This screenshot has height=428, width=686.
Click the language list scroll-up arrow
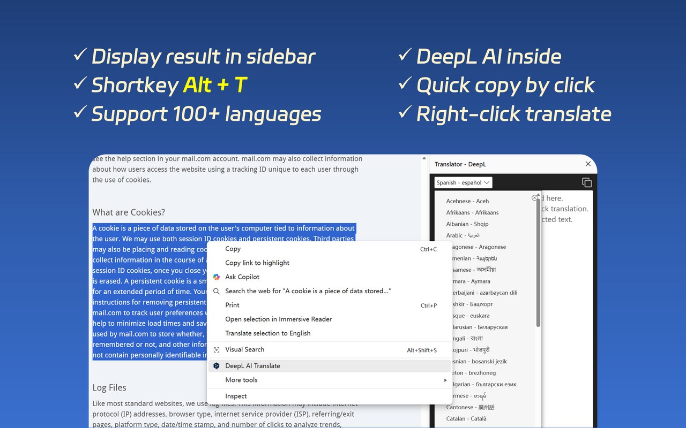[538, 194]
